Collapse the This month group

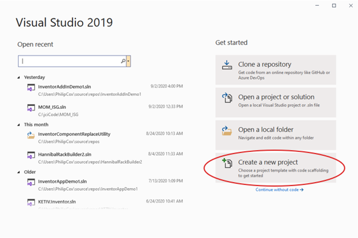(19, 124)
